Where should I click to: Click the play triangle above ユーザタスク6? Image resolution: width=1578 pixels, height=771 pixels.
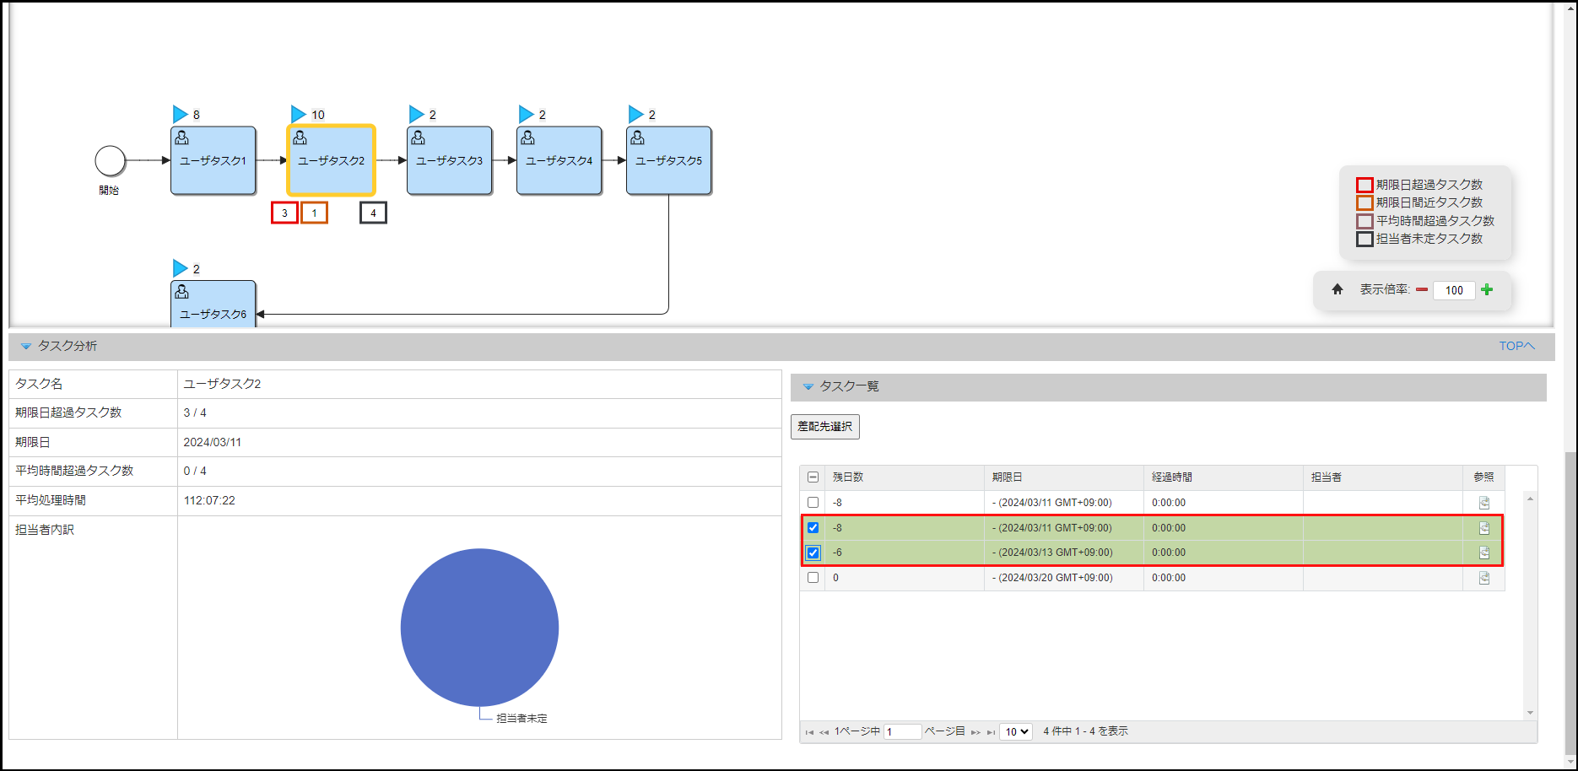point(180,268)
